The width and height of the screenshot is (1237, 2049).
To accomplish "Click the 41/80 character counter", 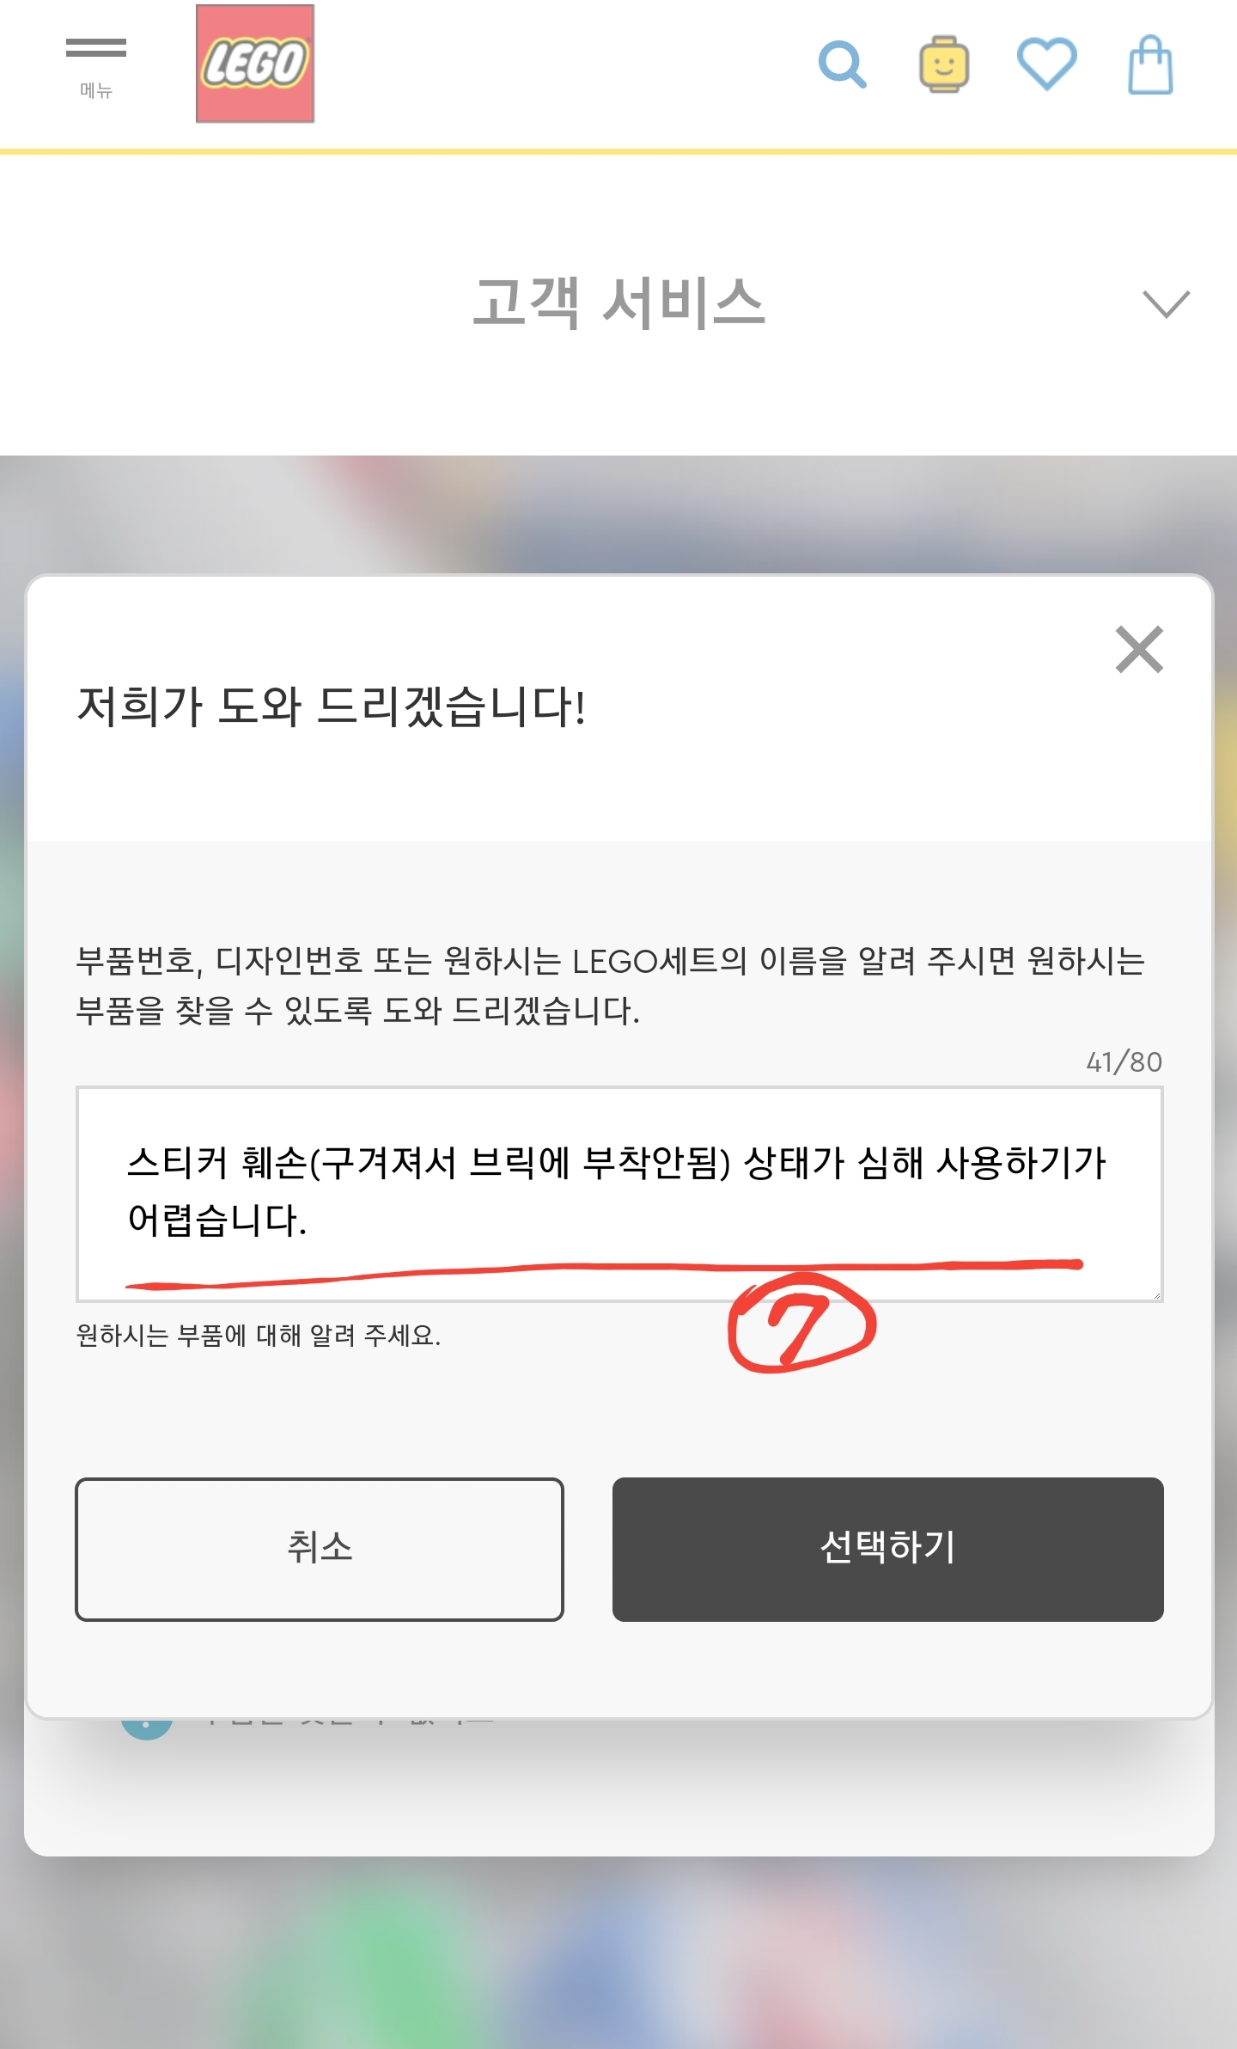I will coord(1124,1062).
